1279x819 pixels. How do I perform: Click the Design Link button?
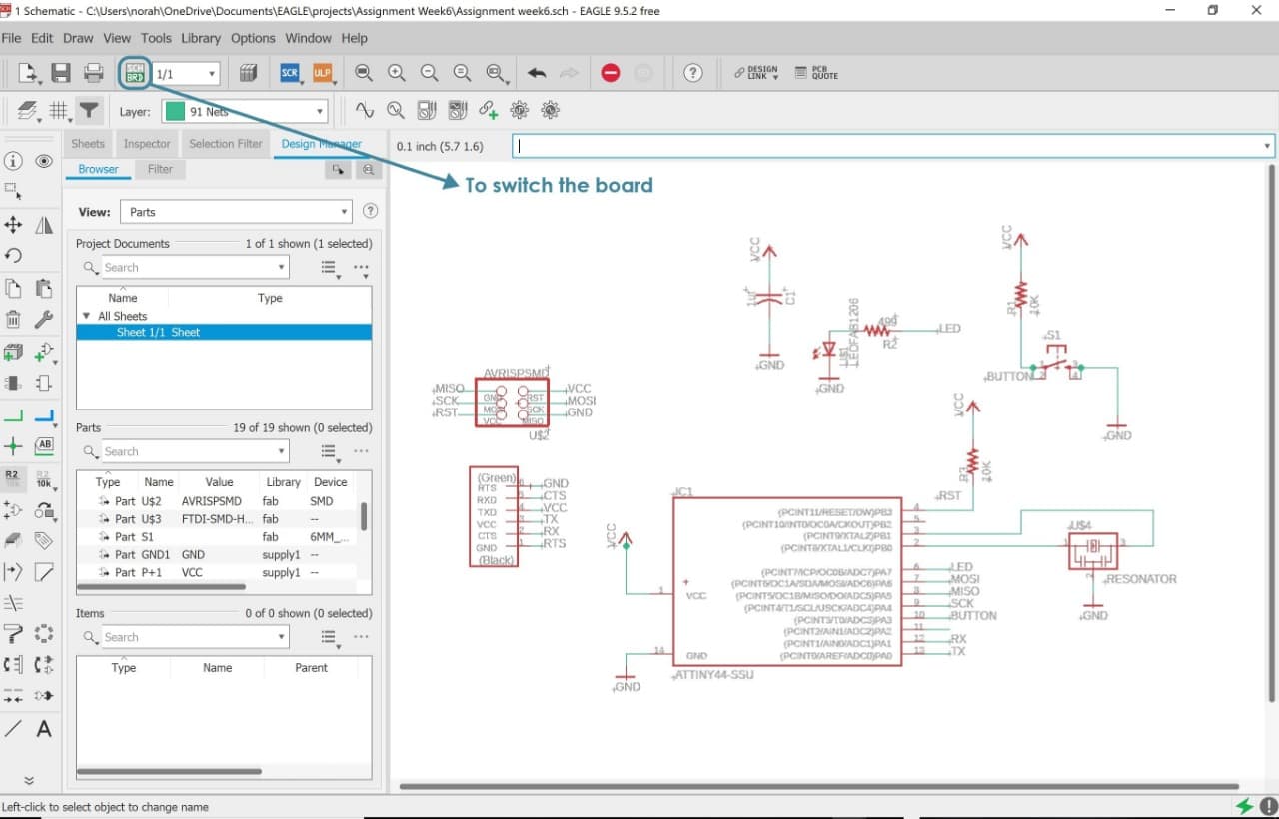756,73
